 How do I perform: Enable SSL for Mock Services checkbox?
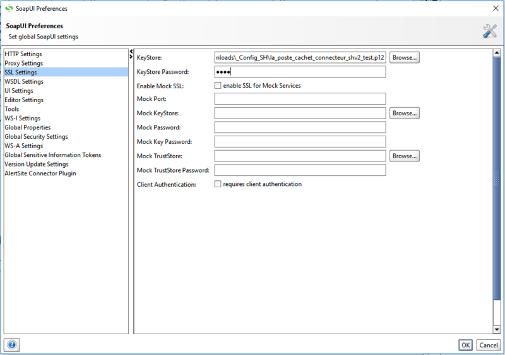(x=218, y=86)
